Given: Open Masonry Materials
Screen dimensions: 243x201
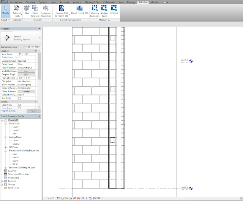Looking at the screenshot, I should [x=95, y=11].
